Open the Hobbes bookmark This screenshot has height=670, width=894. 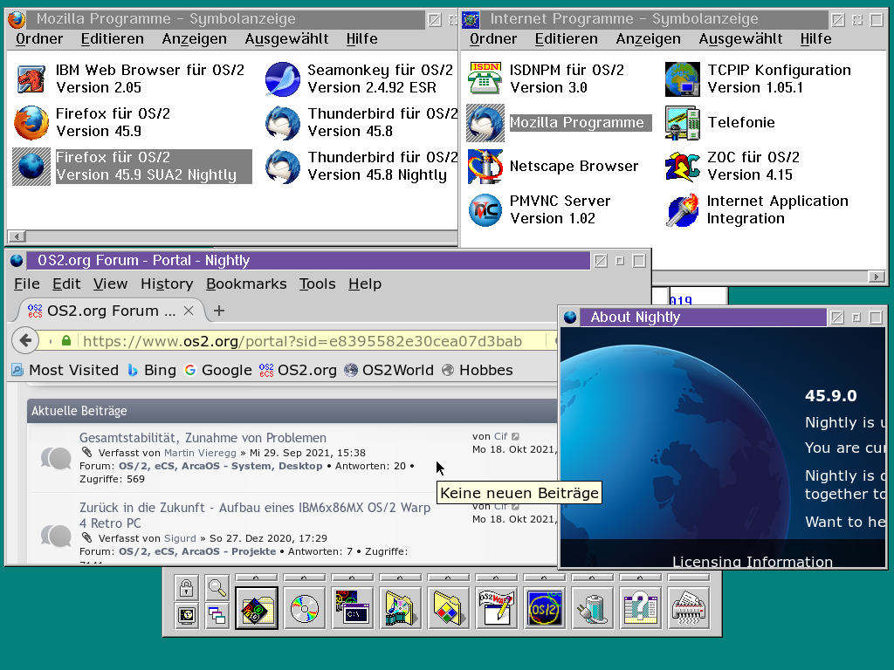[x=478, y=370]
